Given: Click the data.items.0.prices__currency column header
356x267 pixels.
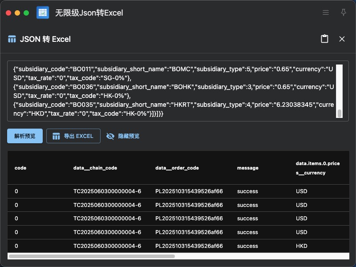Looking at the screenshot, I should (317, 168).
